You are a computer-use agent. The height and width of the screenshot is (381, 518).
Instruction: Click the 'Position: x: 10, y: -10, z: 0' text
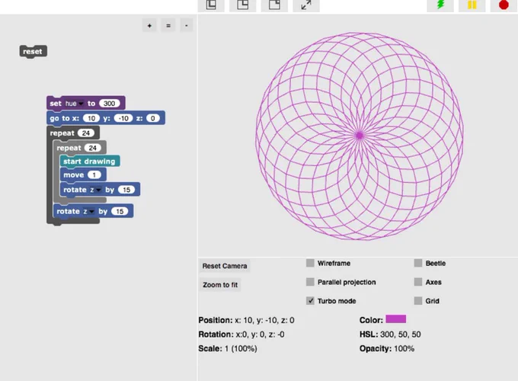246,320
